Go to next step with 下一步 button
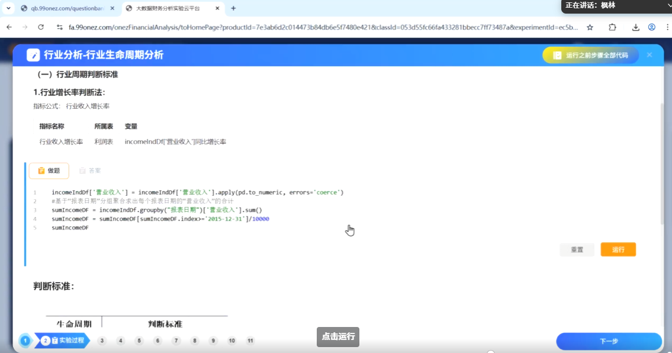This screenshot has width=672, height=353. (608, 341)
